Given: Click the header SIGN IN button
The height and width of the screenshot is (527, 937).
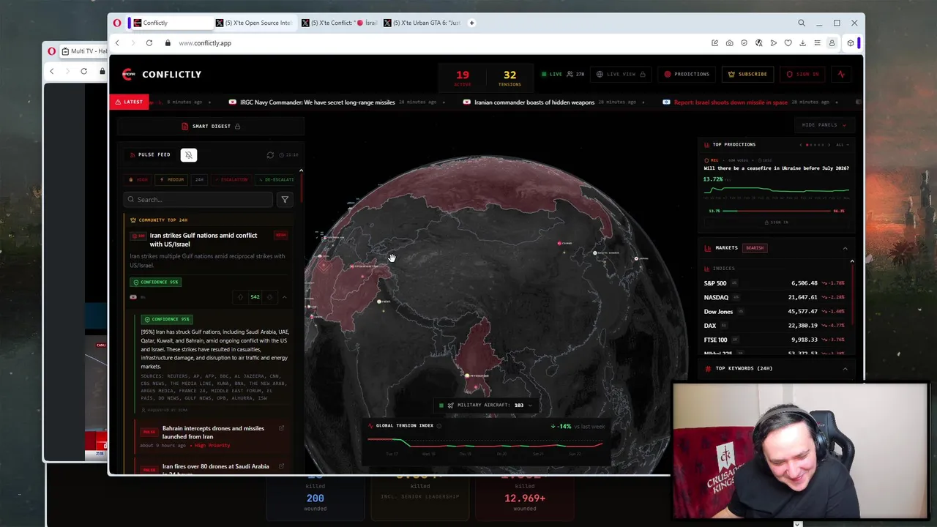Looking at the screenshot, I should click(x=804, y=74).
